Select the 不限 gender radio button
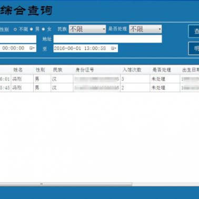Screen dimensions: 199x199 click(15, 29)
